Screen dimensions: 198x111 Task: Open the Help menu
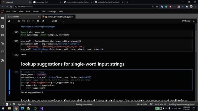click(x=61, y=12)
